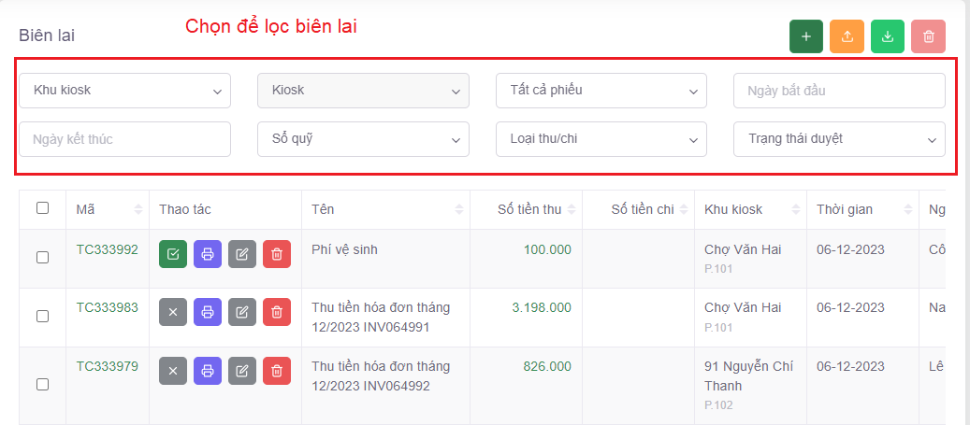
Task: Edit receipt TC333979
Action: tap(242, 371)
